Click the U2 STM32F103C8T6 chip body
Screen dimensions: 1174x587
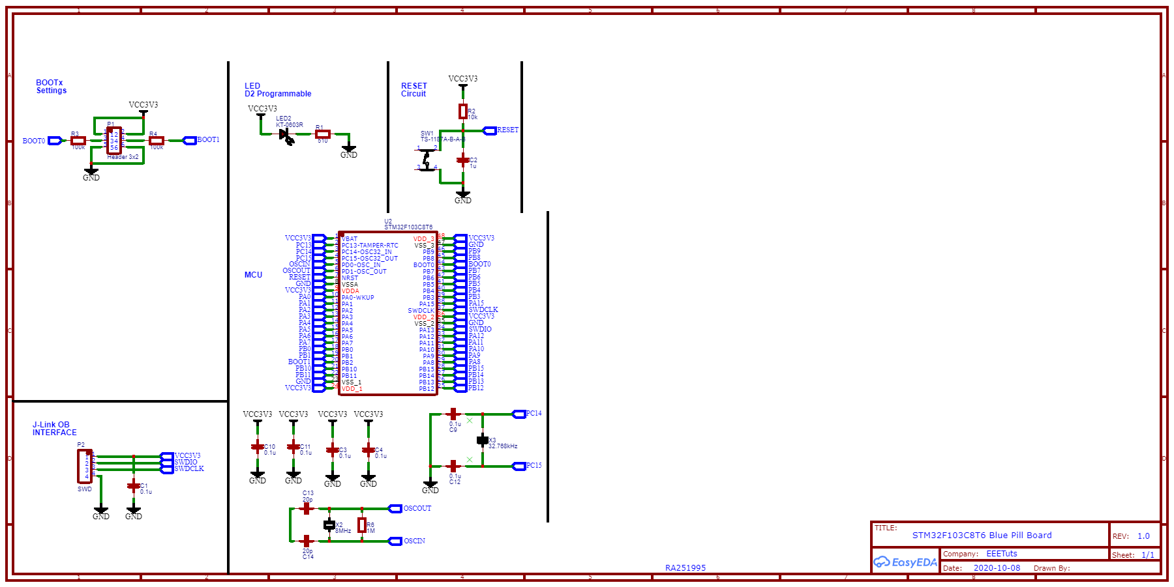click(x=388, y=313)
